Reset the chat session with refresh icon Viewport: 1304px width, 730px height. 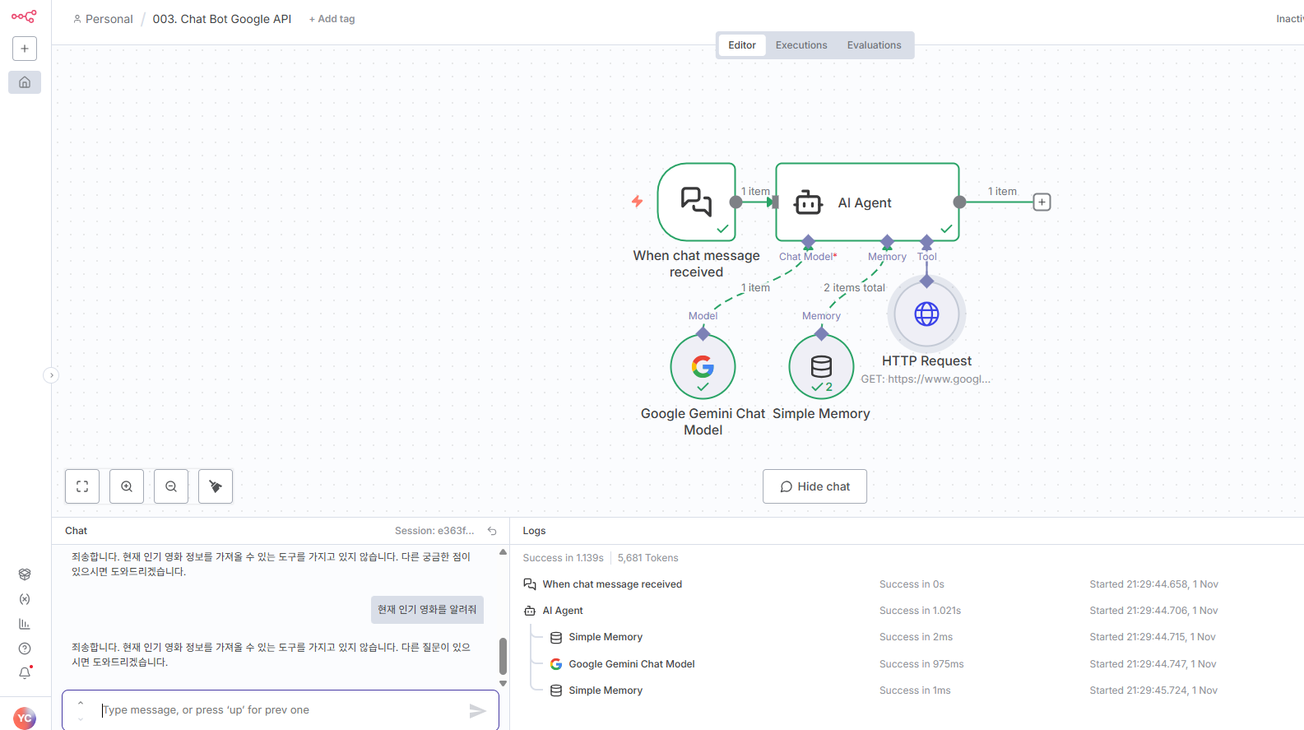click(x=492, y=531)
